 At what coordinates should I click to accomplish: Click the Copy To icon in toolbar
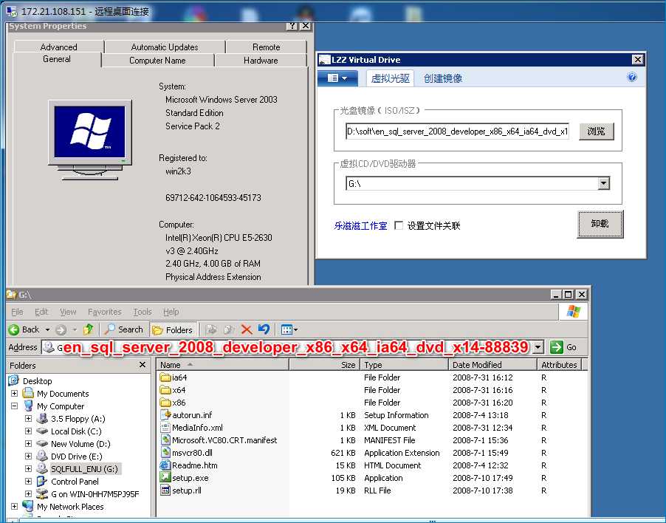coord(229,329)
